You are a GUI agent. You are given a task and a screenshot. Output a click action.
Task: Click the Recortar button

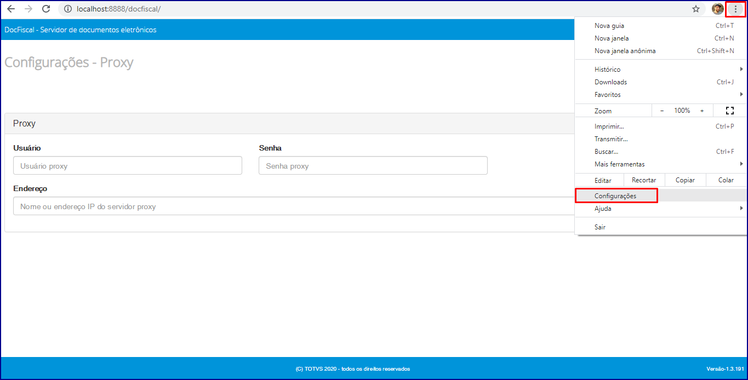click(644, 180)
